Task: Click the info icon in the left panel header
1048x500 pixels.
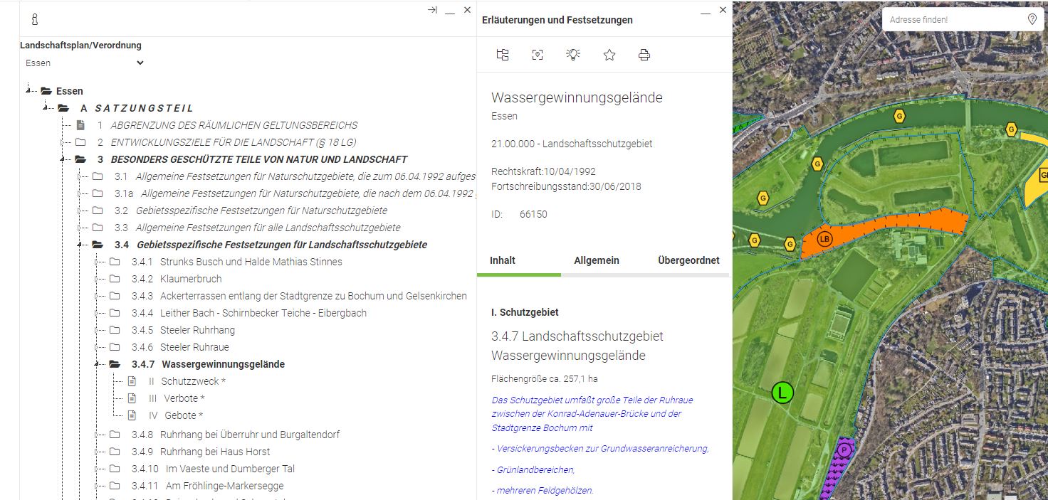Action: click(34, 19)
